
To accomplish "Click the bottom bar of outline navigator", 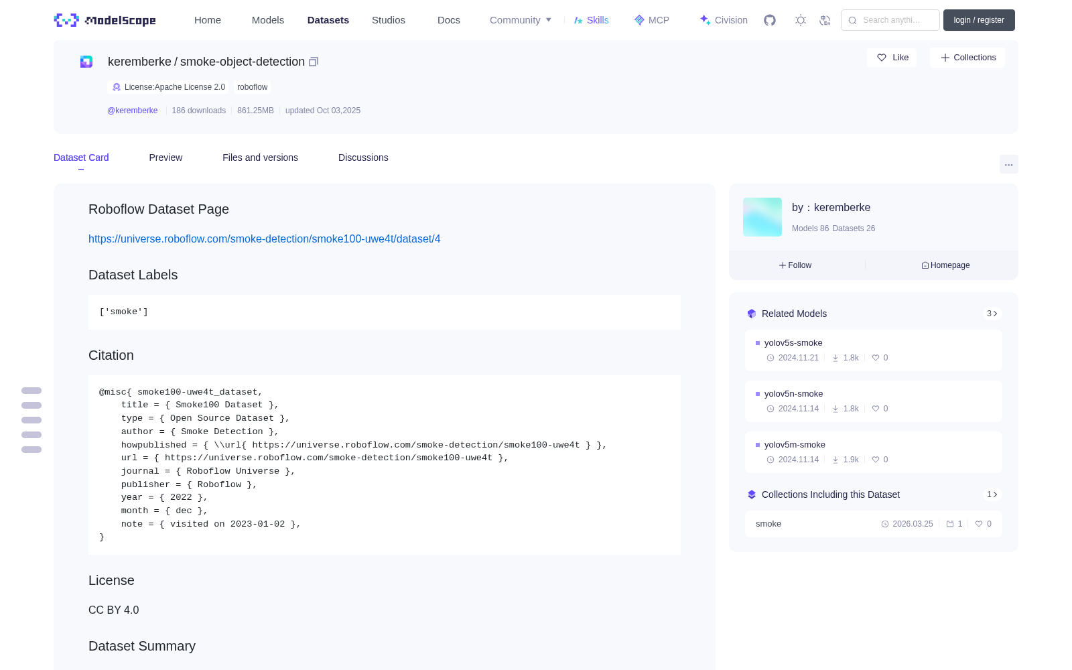I will [x=31, y=450].
